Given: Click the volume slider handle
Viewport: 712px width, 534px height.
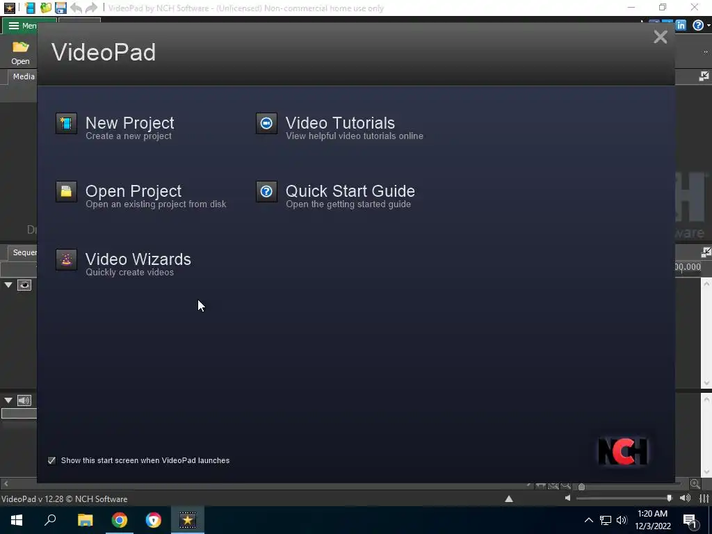Looking at the screenshot, I should pos(670,499).
